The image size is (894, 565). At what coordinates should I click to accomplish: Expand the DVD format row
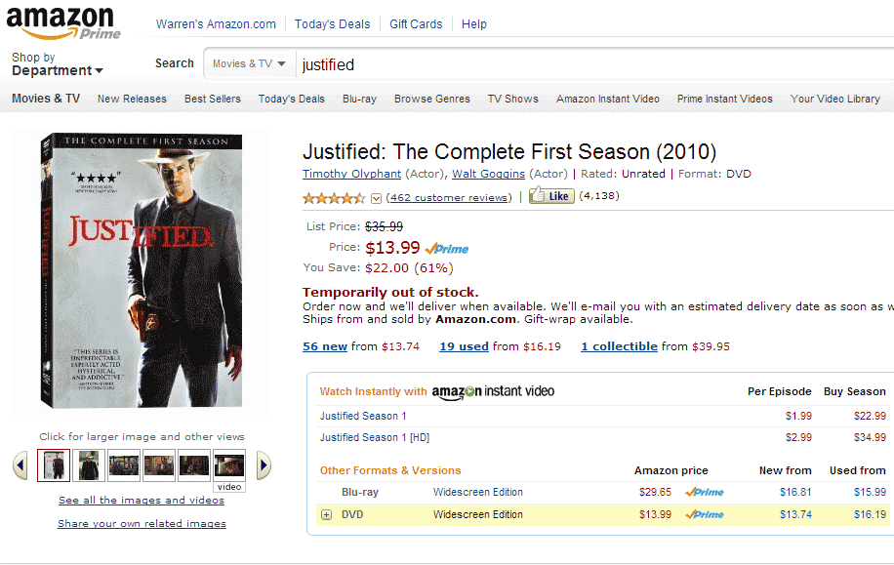point(327,515)
